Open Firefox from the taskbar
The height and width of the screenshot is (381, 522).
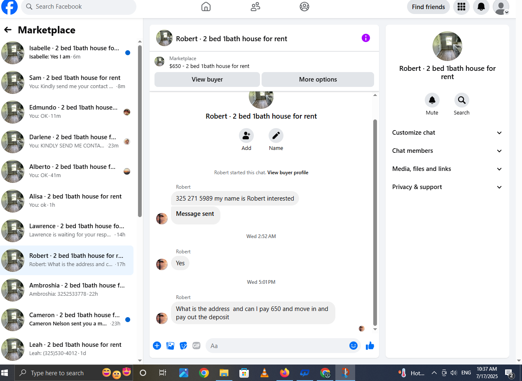pos(285,373)
